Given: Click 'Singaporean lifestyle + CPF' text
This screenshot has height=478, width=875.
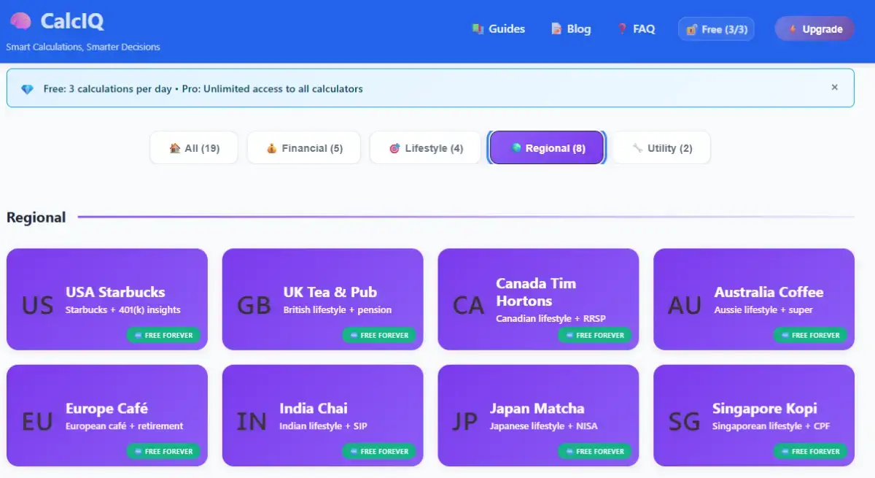Looking at the screenshot, I should click(x=771, y=425).
